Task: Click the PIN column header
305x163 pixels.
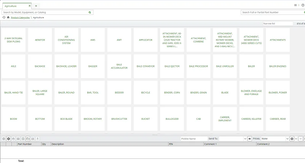Action: point(186,144)
